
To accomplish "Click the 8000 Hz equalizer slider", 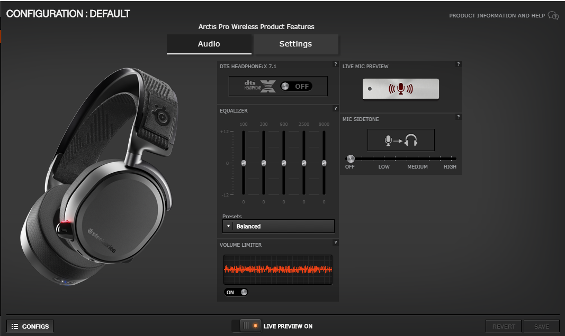I will click(324, 163).
